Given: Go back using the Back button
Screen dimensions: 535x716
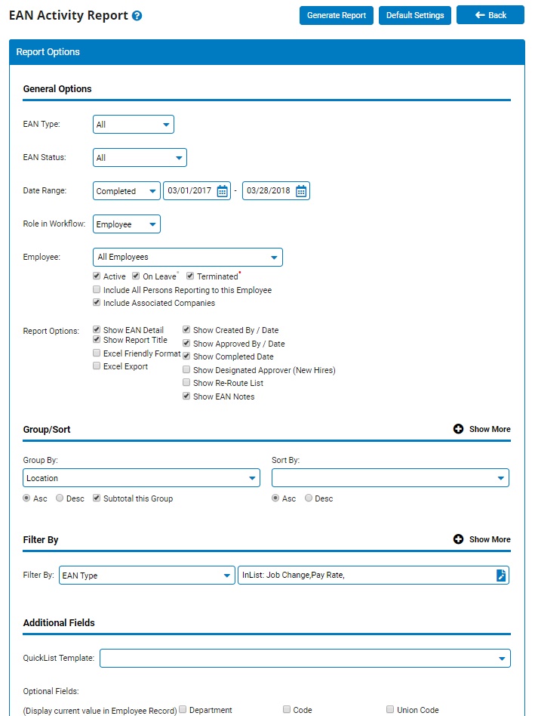Looking at the screenshot, I should coord(490,15).
